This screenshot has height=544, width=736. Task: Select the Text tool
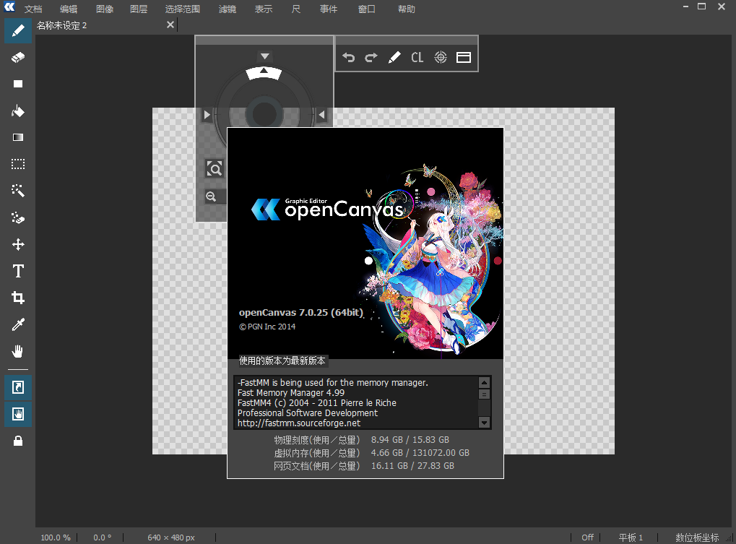point(17,271)
